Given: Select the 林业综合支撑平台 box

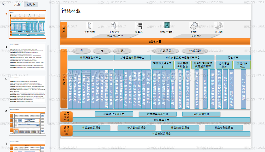Looking at the screenshot, I should click(114, 114).
